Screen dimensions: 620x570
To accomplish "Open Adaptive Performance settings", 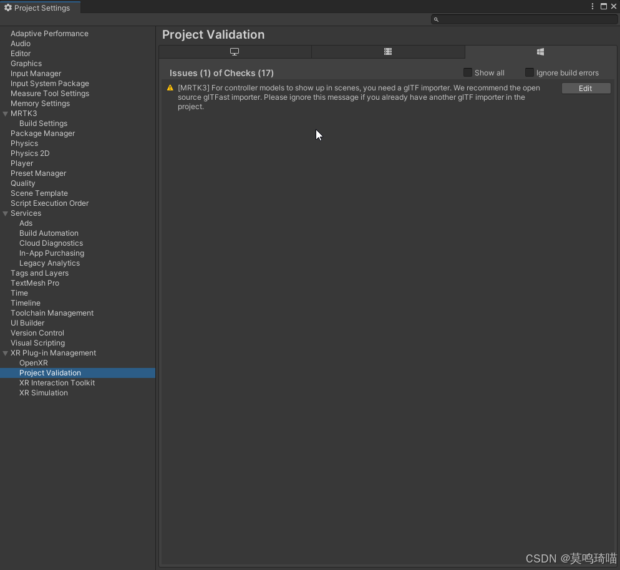I will [x=49, y=34].
